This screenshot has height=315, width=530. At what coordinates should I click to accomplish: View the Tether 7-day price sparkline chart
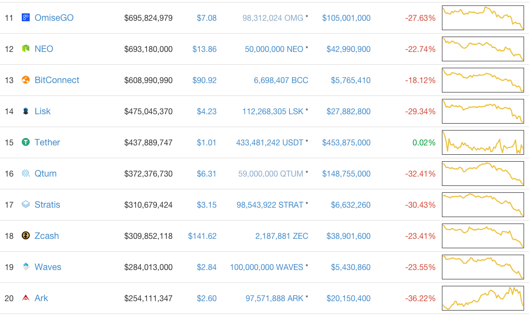pyautogui.click(x=482, y=142)
